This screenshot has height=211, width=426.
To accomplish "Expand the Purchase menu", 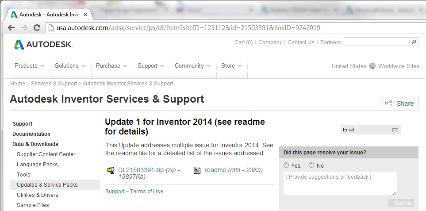I will 111,66.
